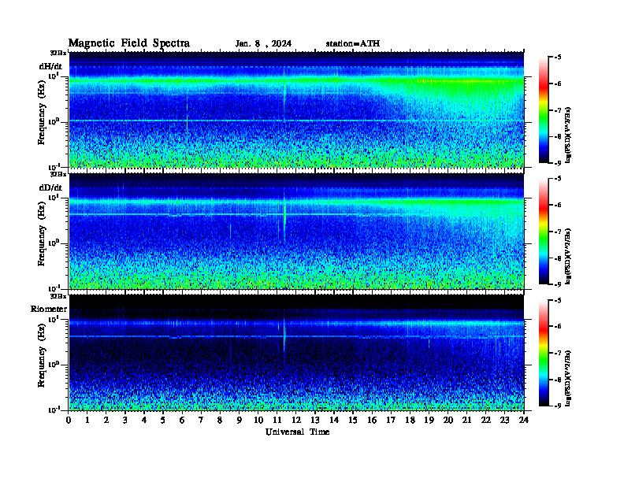Click the "20" tick on time axis
Viewport: 624px width, 482px height.
pyautogui.click(x=448, y=420)
